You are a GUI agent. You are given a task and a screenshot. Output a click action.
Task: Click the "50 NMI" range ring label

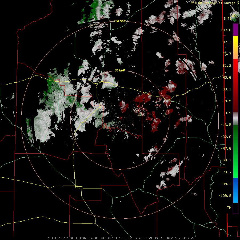coord(120,71)
